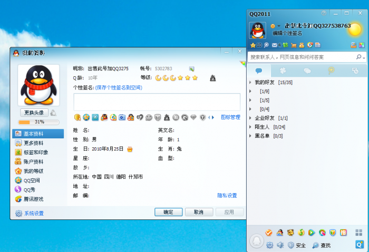Switch to contacts chat bubble tab
This screenshot has width=369, height=252.
click(x=259, y=70)
